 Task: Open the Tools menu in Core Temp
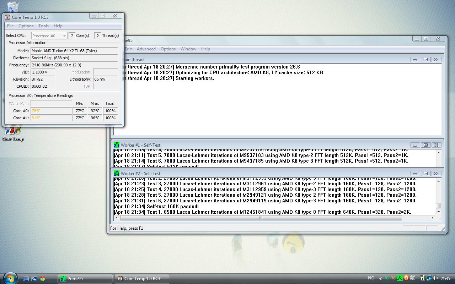[43, 26]
